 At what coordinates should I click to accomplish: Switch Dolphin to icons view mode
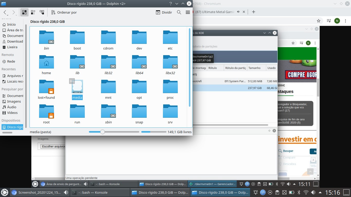[24, 12]
